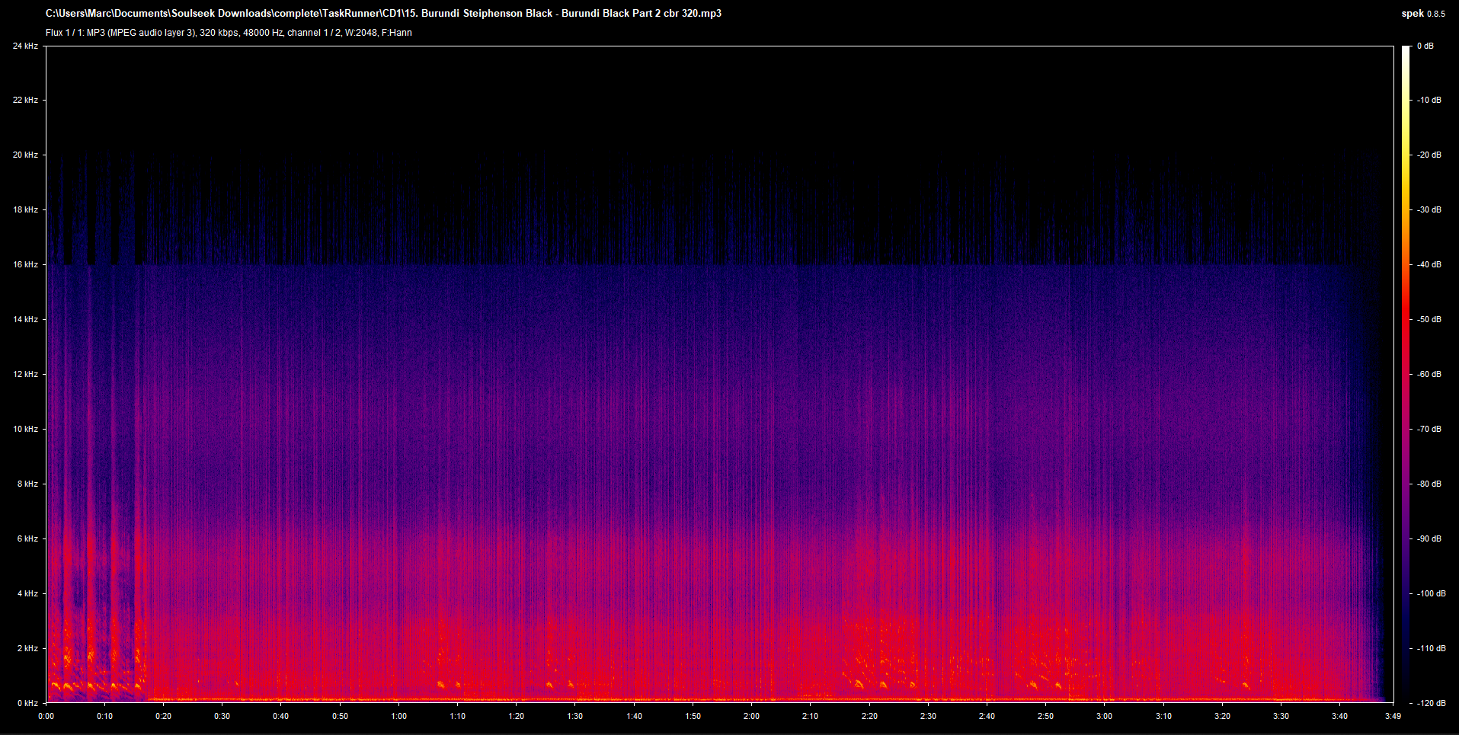
Task: Click the -60 dB scale label
Action: (x=1429, y=375)
